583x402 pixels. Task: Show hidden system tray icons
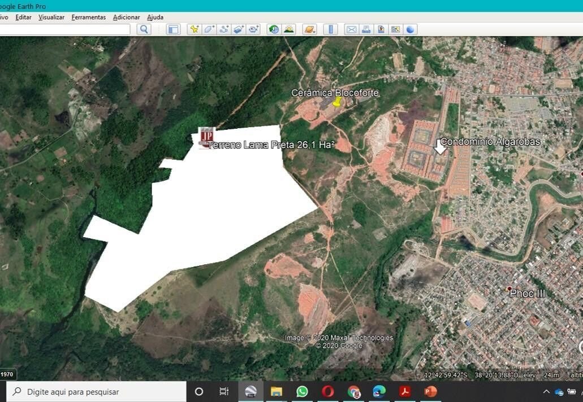click(546, 392)
